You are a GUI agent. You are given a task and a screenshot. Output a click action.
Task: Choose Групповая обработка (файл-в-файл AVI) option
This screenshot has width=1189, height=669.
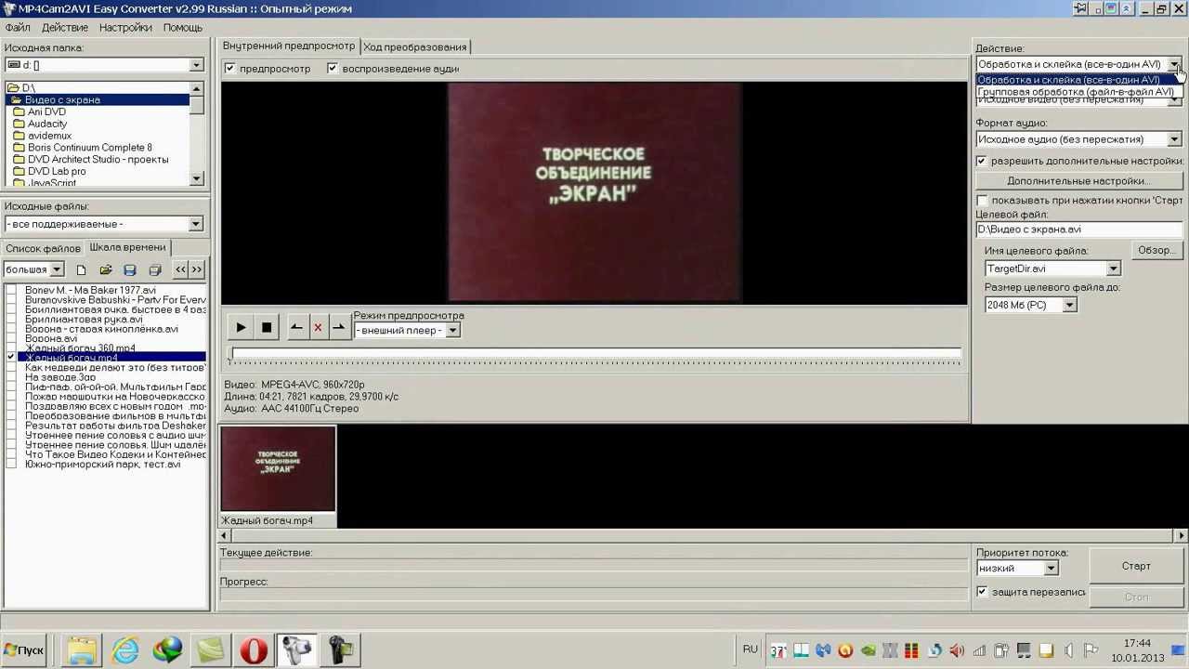pyautogui.click(x=1077, y=92)
